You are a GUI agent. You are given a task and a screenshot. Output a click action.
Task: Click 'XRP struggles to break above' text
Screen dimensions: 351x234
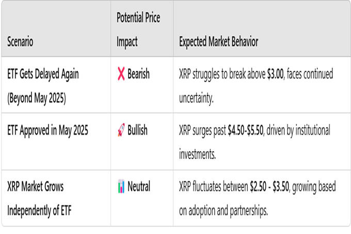(222, 74)
